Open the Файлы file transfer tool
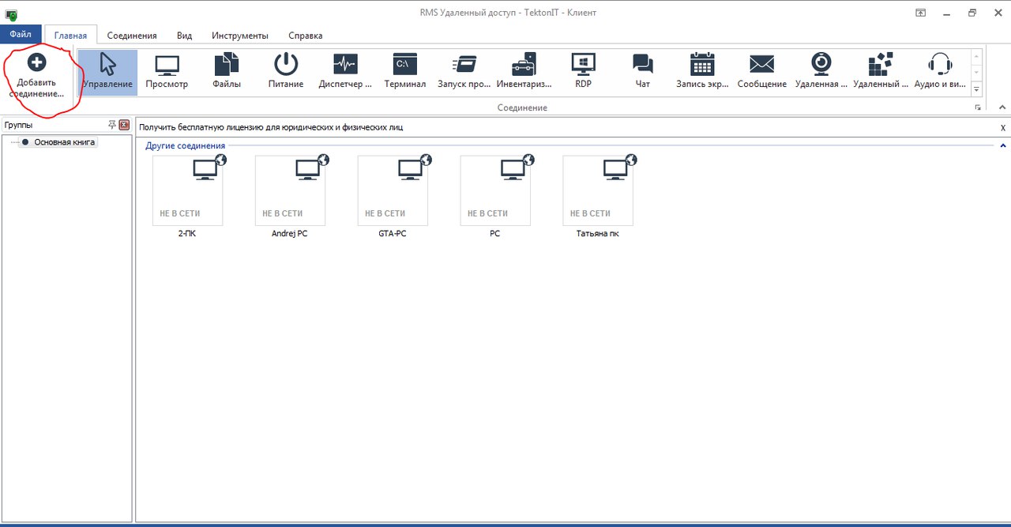 pyautogui.click(x=227, y=66)
